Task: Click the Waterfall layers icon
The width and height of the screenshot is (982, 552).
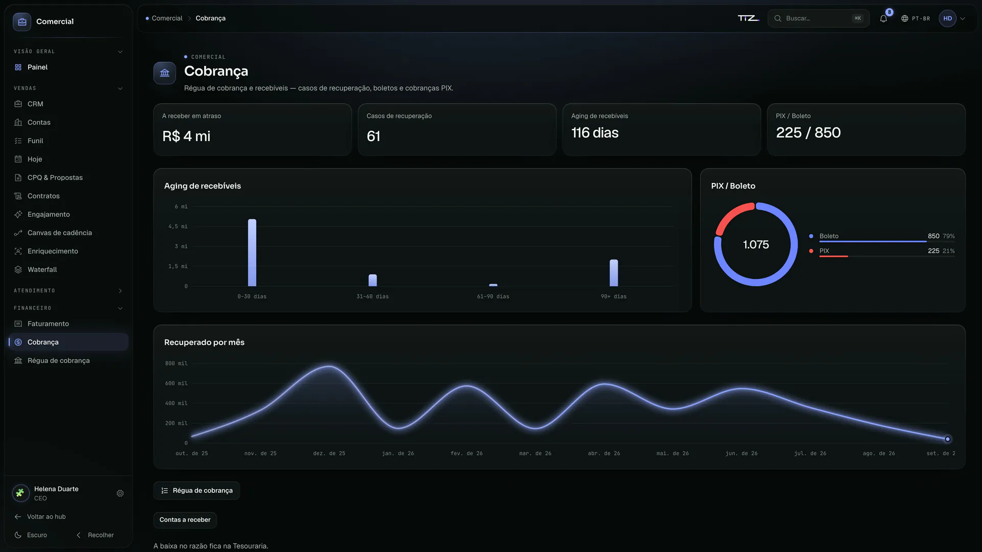Action: pyautogui.click(x=18, y=269)
